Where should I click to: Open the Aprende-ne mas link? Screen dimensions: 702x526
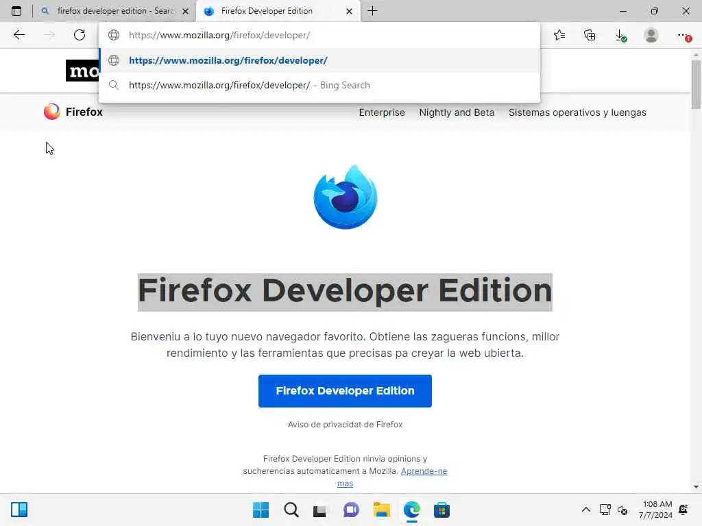coord(424,471)
